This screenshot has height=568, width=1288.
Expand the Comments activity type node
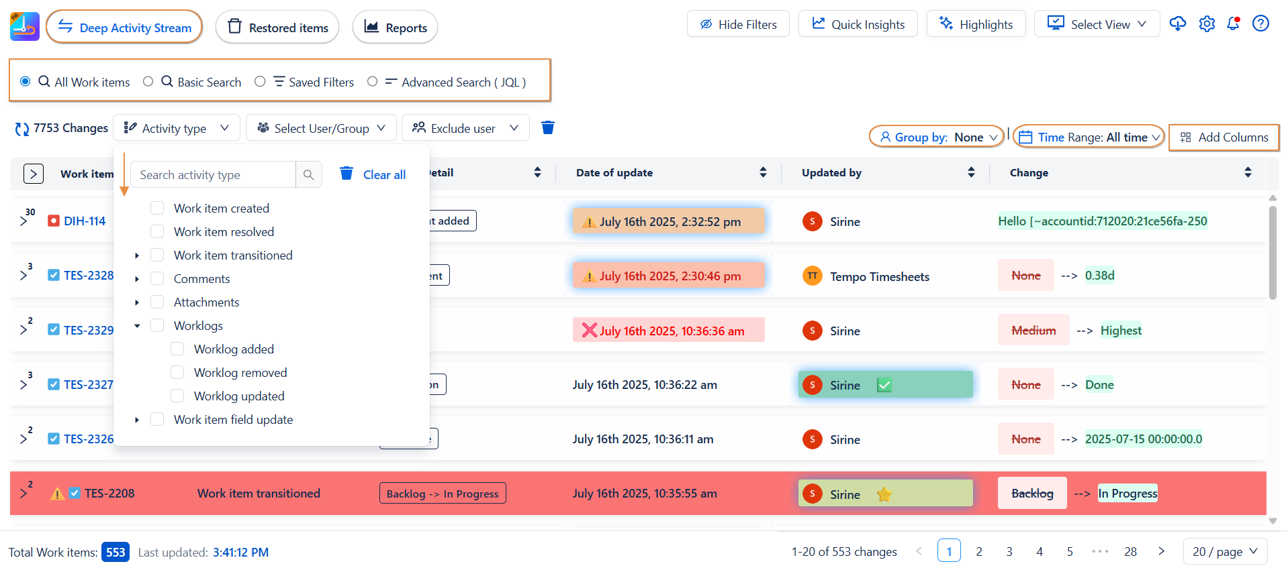click(137, 279)
